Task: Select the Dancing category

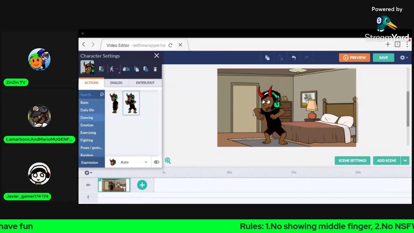Action: click(92, 117)
